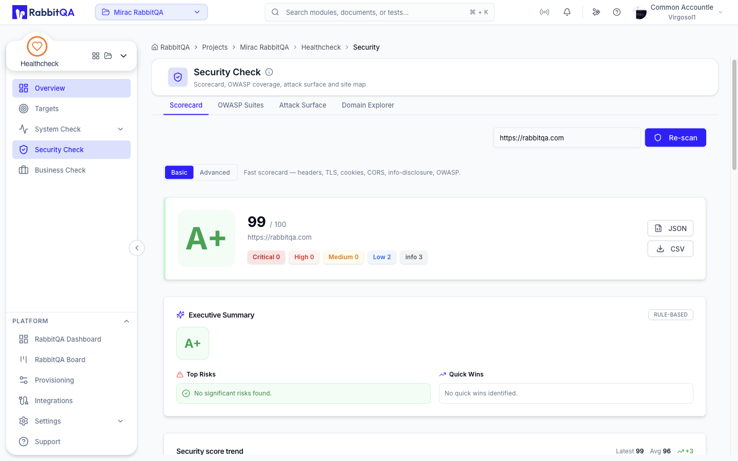The height and width of the screenshot is (461, 738).
Task: Click the Critical 0 severity badge
Action: click(x=266, y=257)
